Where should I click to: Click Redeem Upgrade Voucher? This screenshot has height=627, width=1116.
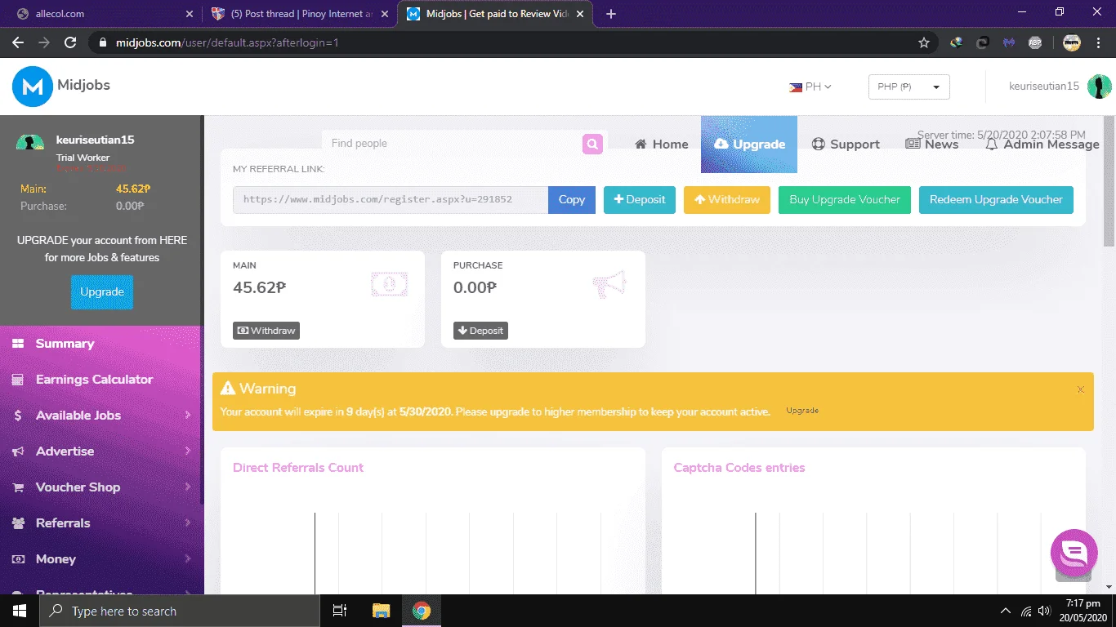click(x=996, y=200)
